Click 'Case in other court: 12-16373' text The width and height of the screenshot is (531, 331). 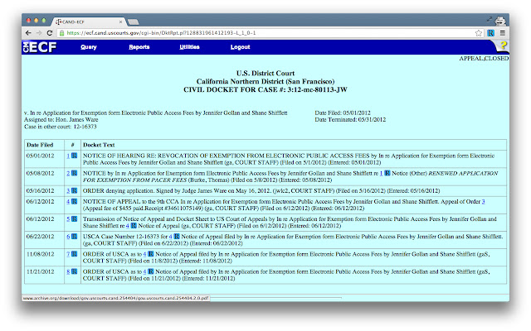tap(61, 127)
